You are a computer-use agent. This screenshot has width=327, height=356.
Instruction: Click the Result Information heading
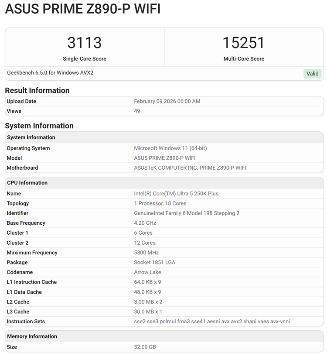point(37,90)
